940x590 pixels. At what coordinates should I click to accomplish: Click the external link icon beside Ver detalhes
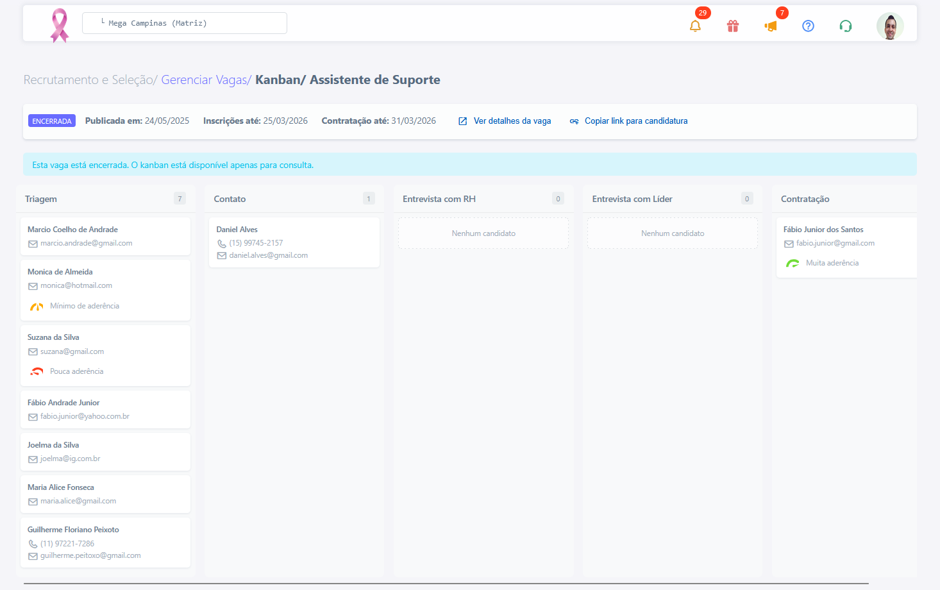pos(462,121)
